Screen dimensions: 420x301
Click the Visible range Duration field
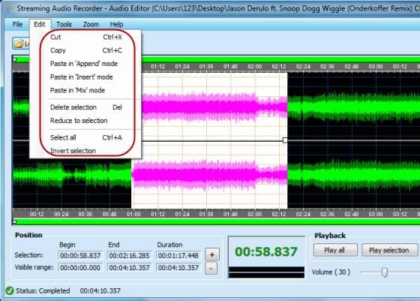(x=178, y=267)
